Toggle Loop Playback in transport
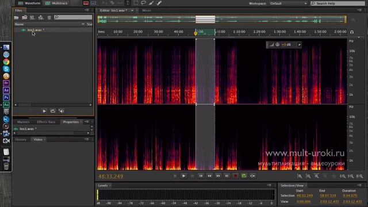The height and width of the screenshot is (207, 368). coord(244,176)
